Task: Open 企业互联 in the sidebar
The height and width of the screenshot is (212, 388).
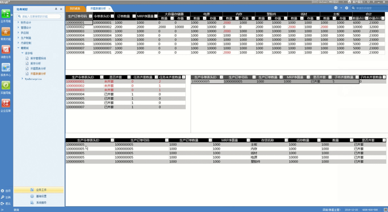Action: click(x=6, y=105)
